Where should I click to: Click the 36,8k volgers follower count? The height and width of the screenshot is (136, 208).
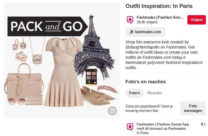tap(147, 22)
